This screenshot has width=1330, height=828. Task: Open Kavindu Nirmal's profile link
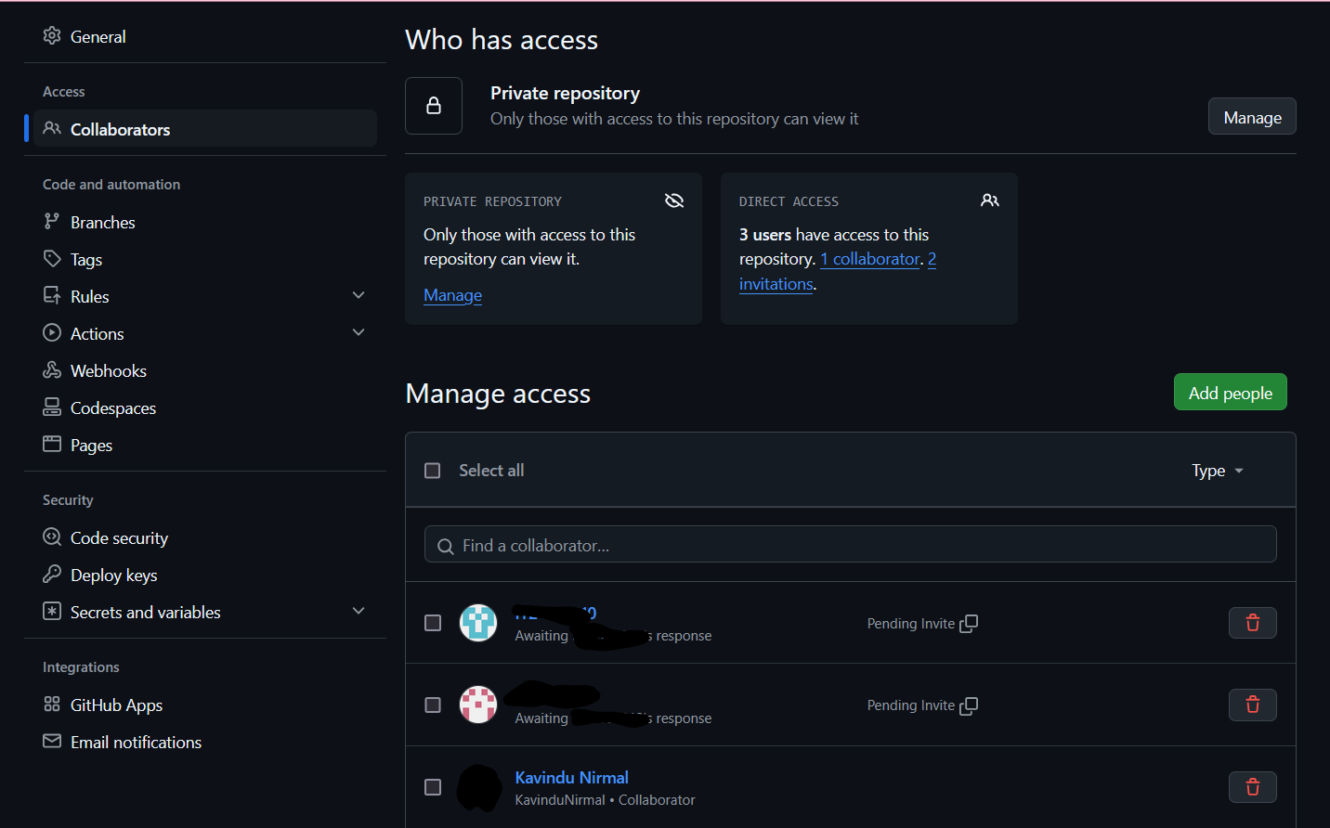pos(571,778)
